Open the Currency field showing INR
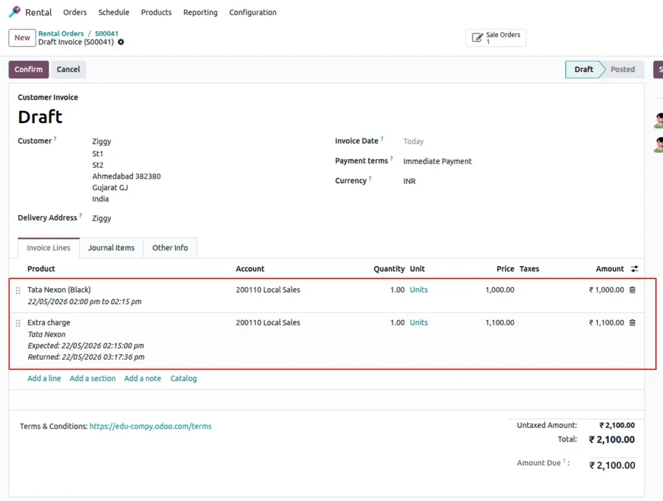Image resolution: width=663 pixels, height=501 pixels. pyautogui.click(x=409, y=181)
